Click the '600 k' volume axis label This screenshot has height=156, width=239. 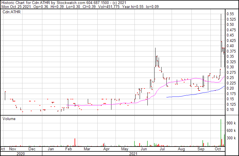tap(231, 130)
